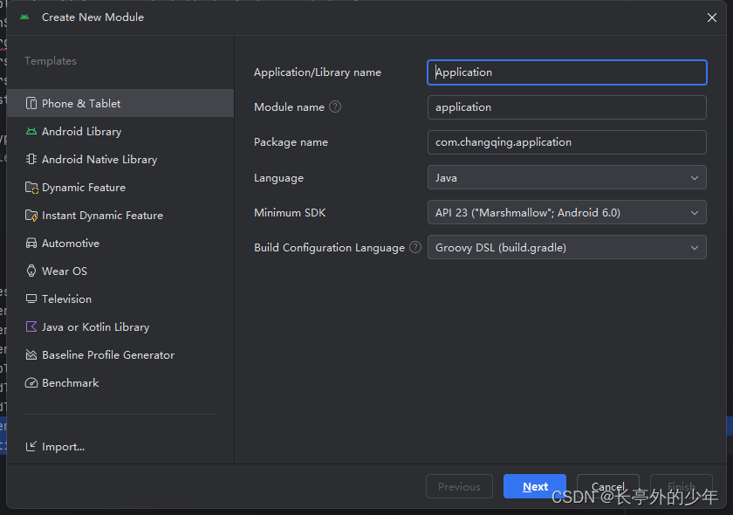Click the Java or Kotlin Library icon

pyautogui.click(x=31, y=327)
